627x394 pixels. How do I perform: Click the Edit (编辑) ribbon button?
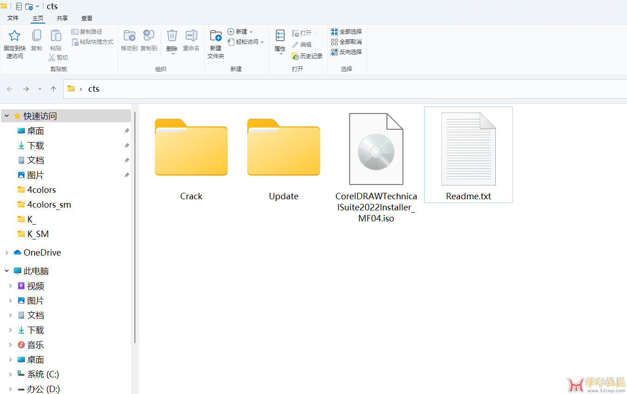[x=302, y=45]
